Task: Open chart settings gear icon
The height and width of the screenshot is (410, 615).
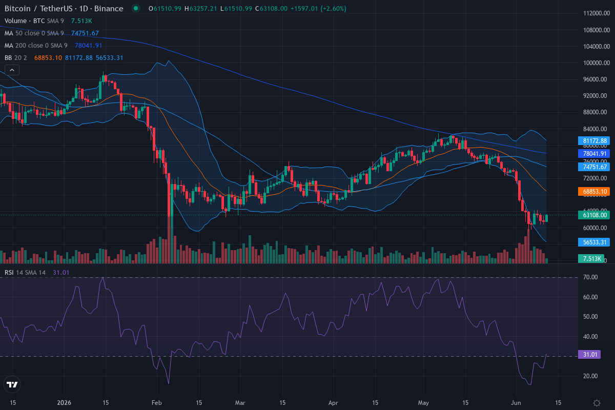Action: (x=597, y=403)
